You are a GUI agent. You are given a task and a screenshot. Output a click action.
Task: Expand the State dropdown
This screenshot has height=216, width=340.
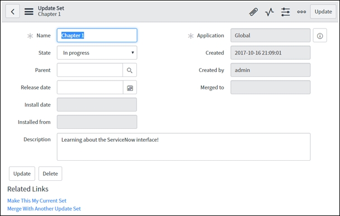(97, 53)
